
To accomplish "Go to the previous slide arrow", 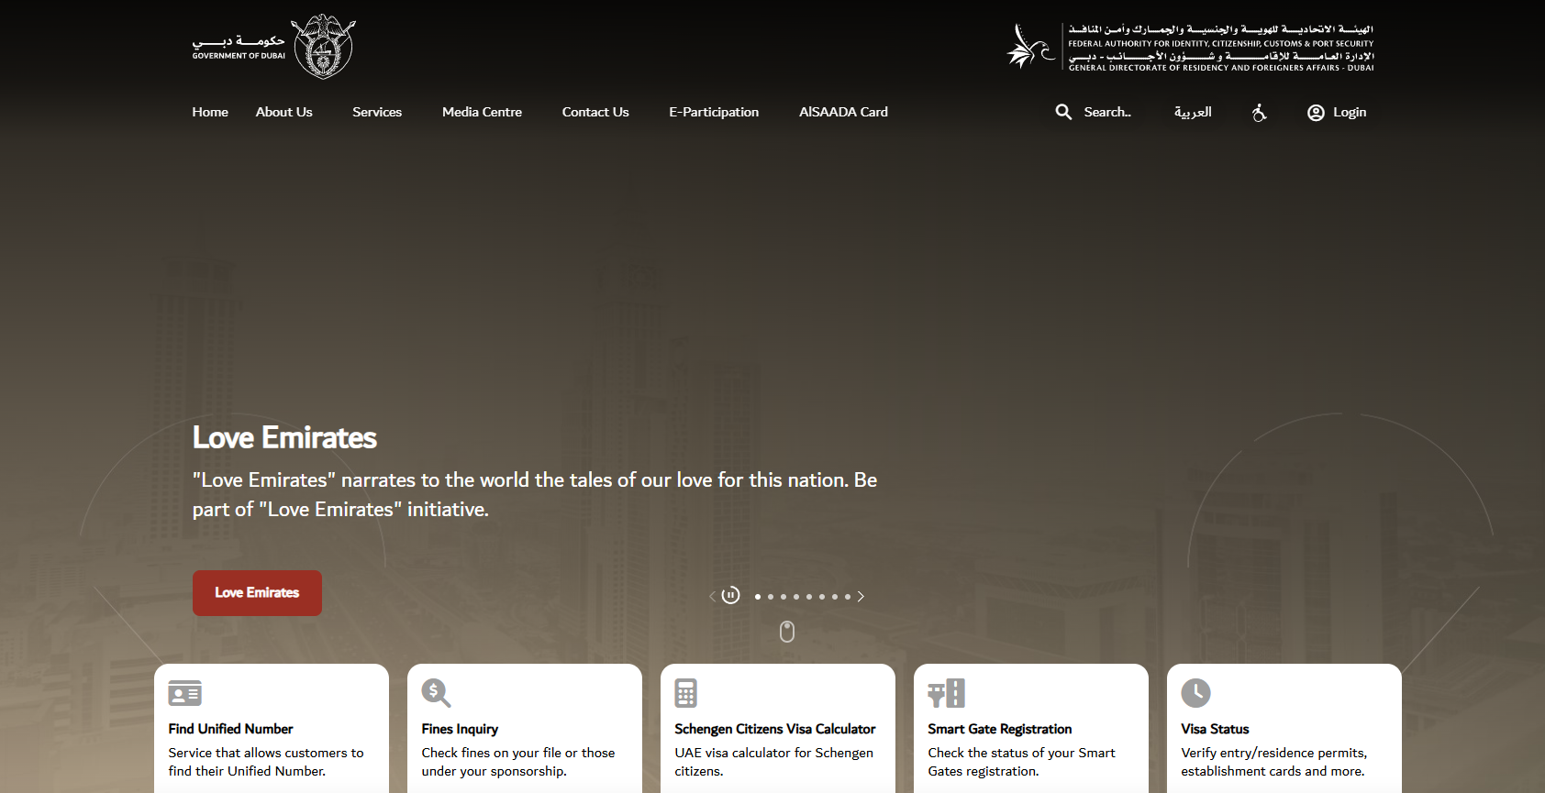I will (712, 597).
